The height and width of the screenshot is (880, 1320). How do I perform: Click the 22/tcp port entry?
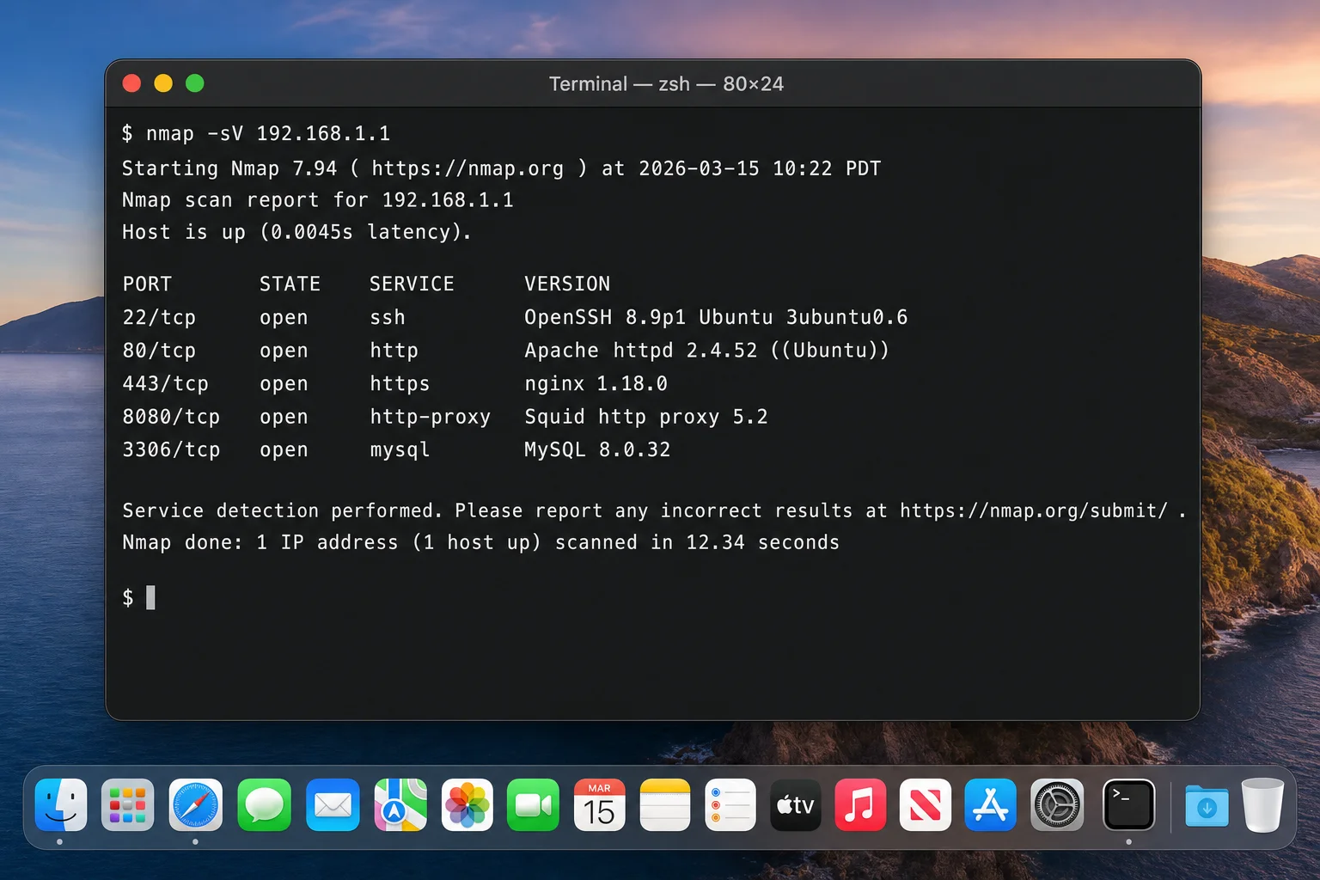[x=159, y=317]
